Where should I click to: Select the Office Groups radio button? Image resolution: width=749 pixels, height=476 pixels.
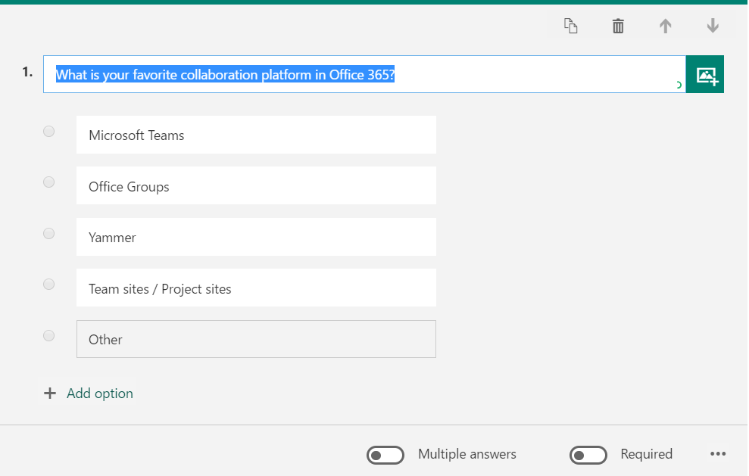pos(48,182)
